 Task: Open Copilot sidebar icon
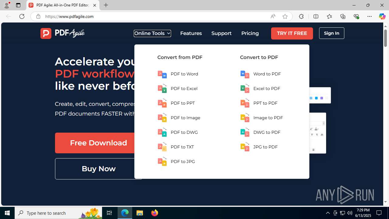pyautogui.click(x=382, y=16)
